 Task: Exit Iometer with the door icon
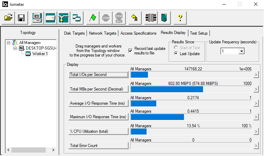[164, 18]
